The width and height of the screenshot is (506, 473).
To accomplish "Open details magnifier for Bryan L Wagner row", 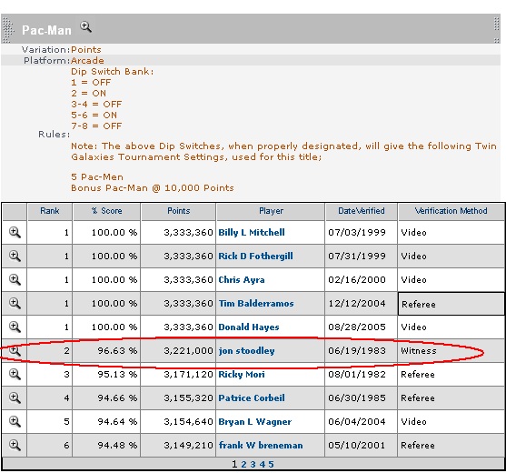I will coord(15,421).
